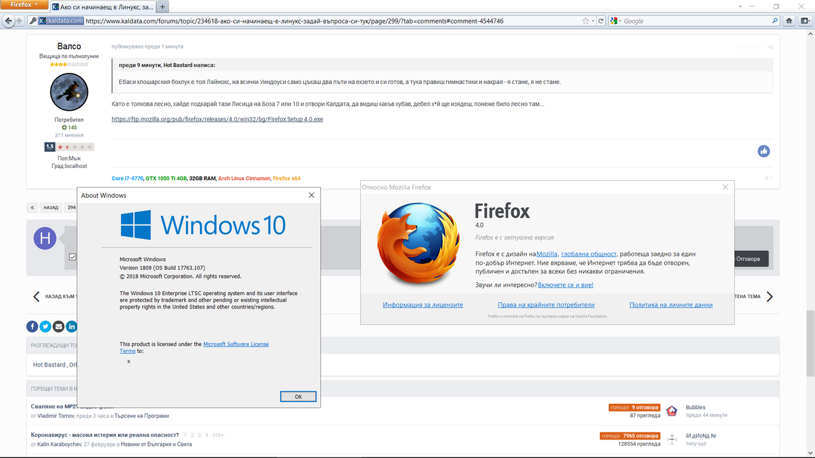This screenshot has width=815, height=458.
Task: Open Bubbles user link in hot topics
Action: pyautogui.click(x=695, y=407)
